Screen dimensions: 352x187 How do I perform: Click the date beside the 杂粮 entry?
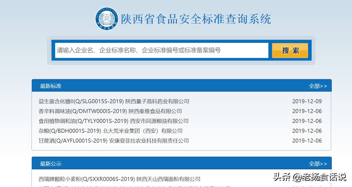click(x=307, y=131)
